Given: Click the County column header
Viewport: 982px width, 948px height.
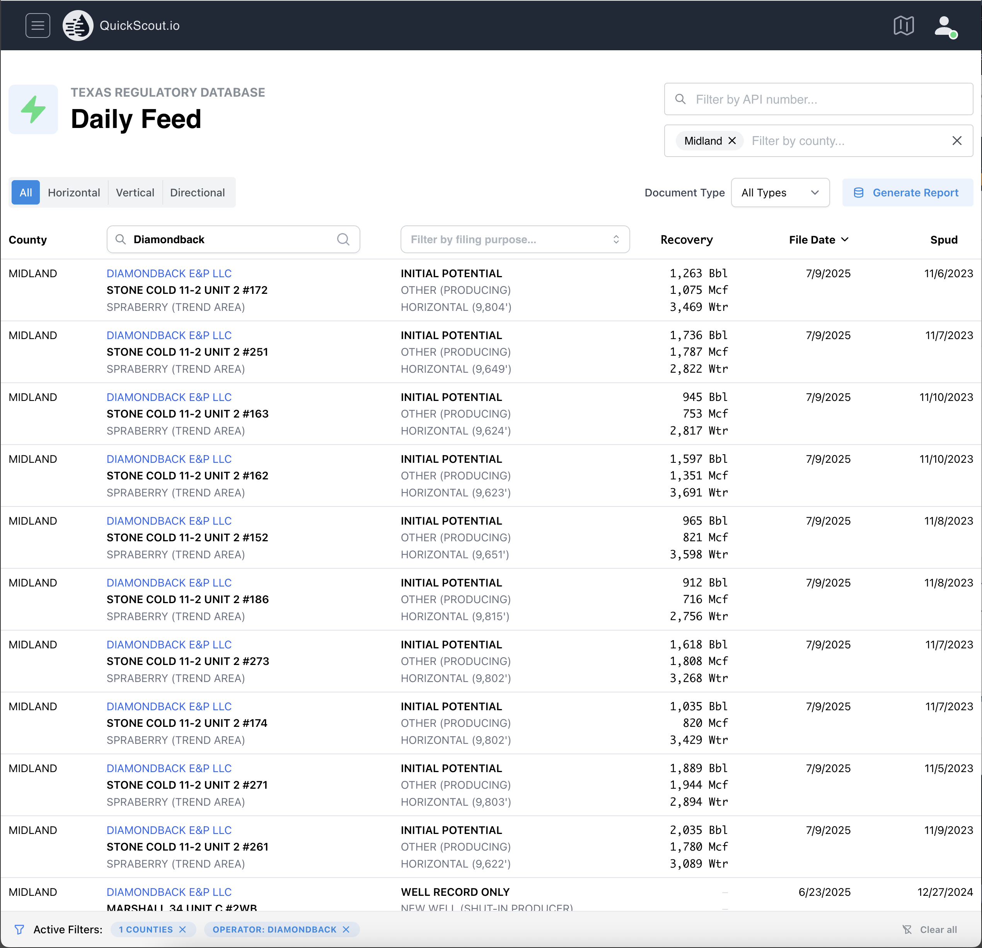Looking at the screenshot, I should [27, 240].
